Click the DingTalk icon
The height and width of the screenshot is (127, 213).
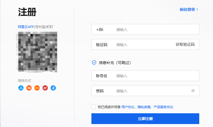tap(53, 88)
